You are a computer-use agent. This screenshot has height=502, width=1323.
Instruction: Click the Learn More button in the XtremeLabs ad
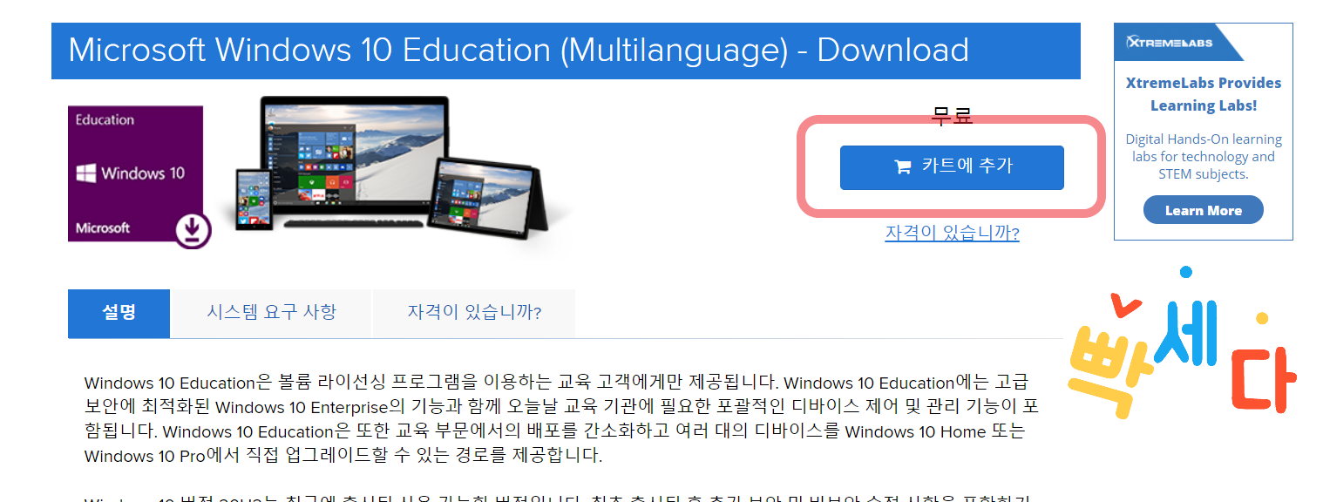(1203, 210)
